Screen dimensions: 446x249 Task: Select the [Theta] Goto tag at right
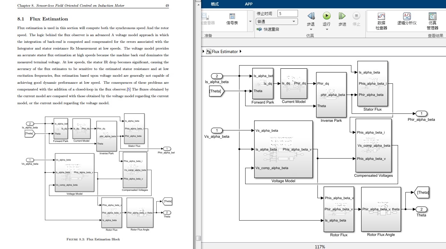point(422,192)
